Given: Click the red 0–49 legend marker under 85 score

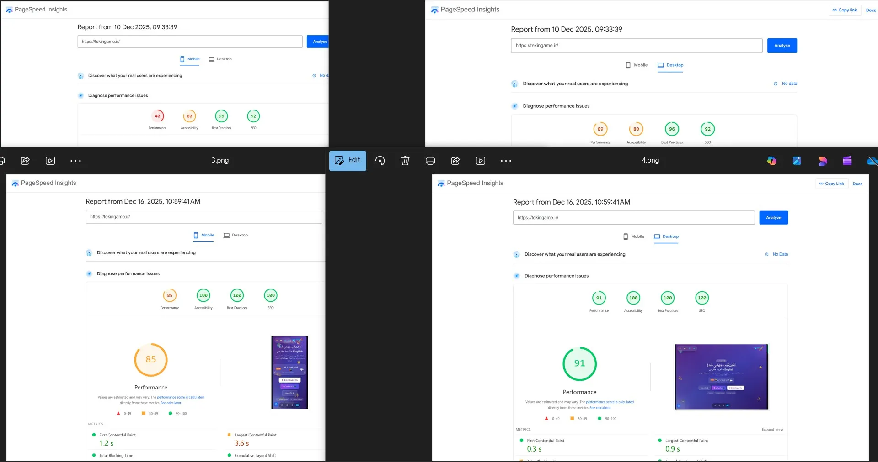Looking at the screenshot, I should pos(118,414).
